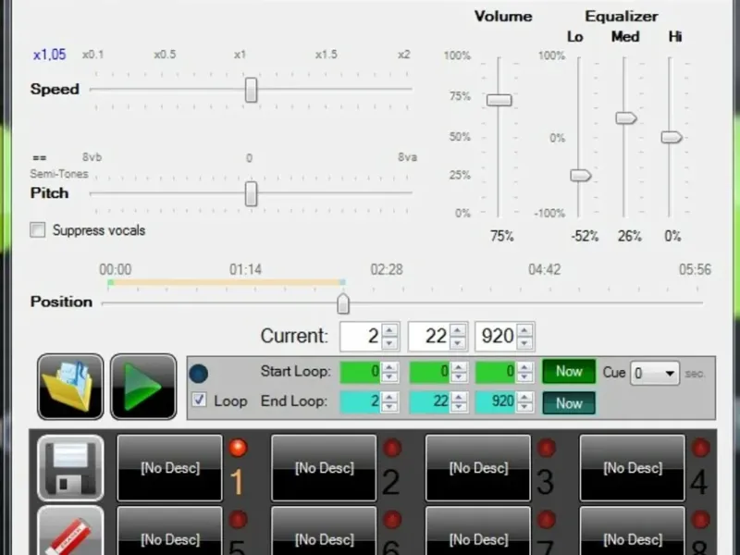The width and height of the screenshot is (740, 555).
Task: Click the Lo equalizer slider thumb
Action: pyautogui.click(x=581, y=176)
